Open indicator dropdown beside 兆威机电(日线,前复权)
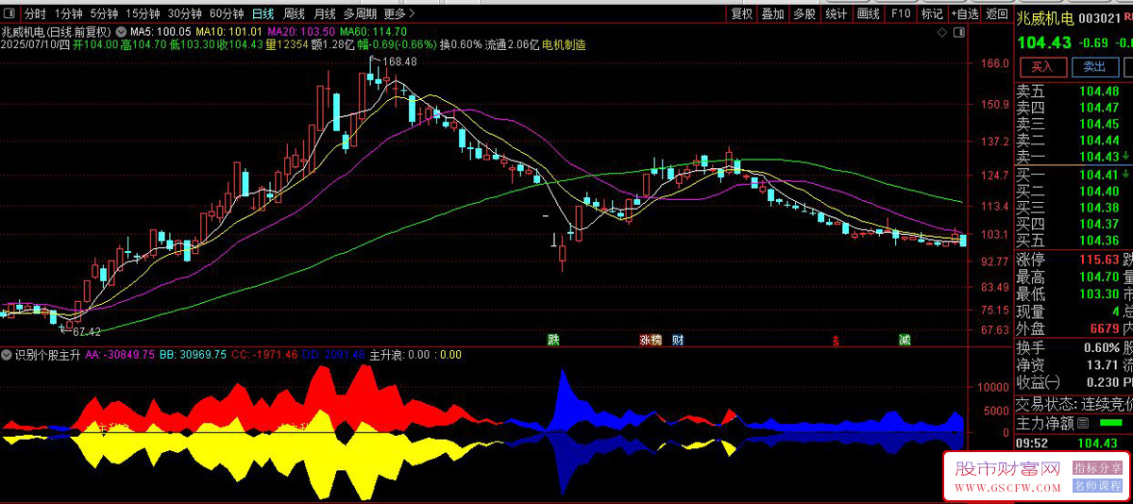This screenshot has width=1133, height=504. [x=121, y=31]
